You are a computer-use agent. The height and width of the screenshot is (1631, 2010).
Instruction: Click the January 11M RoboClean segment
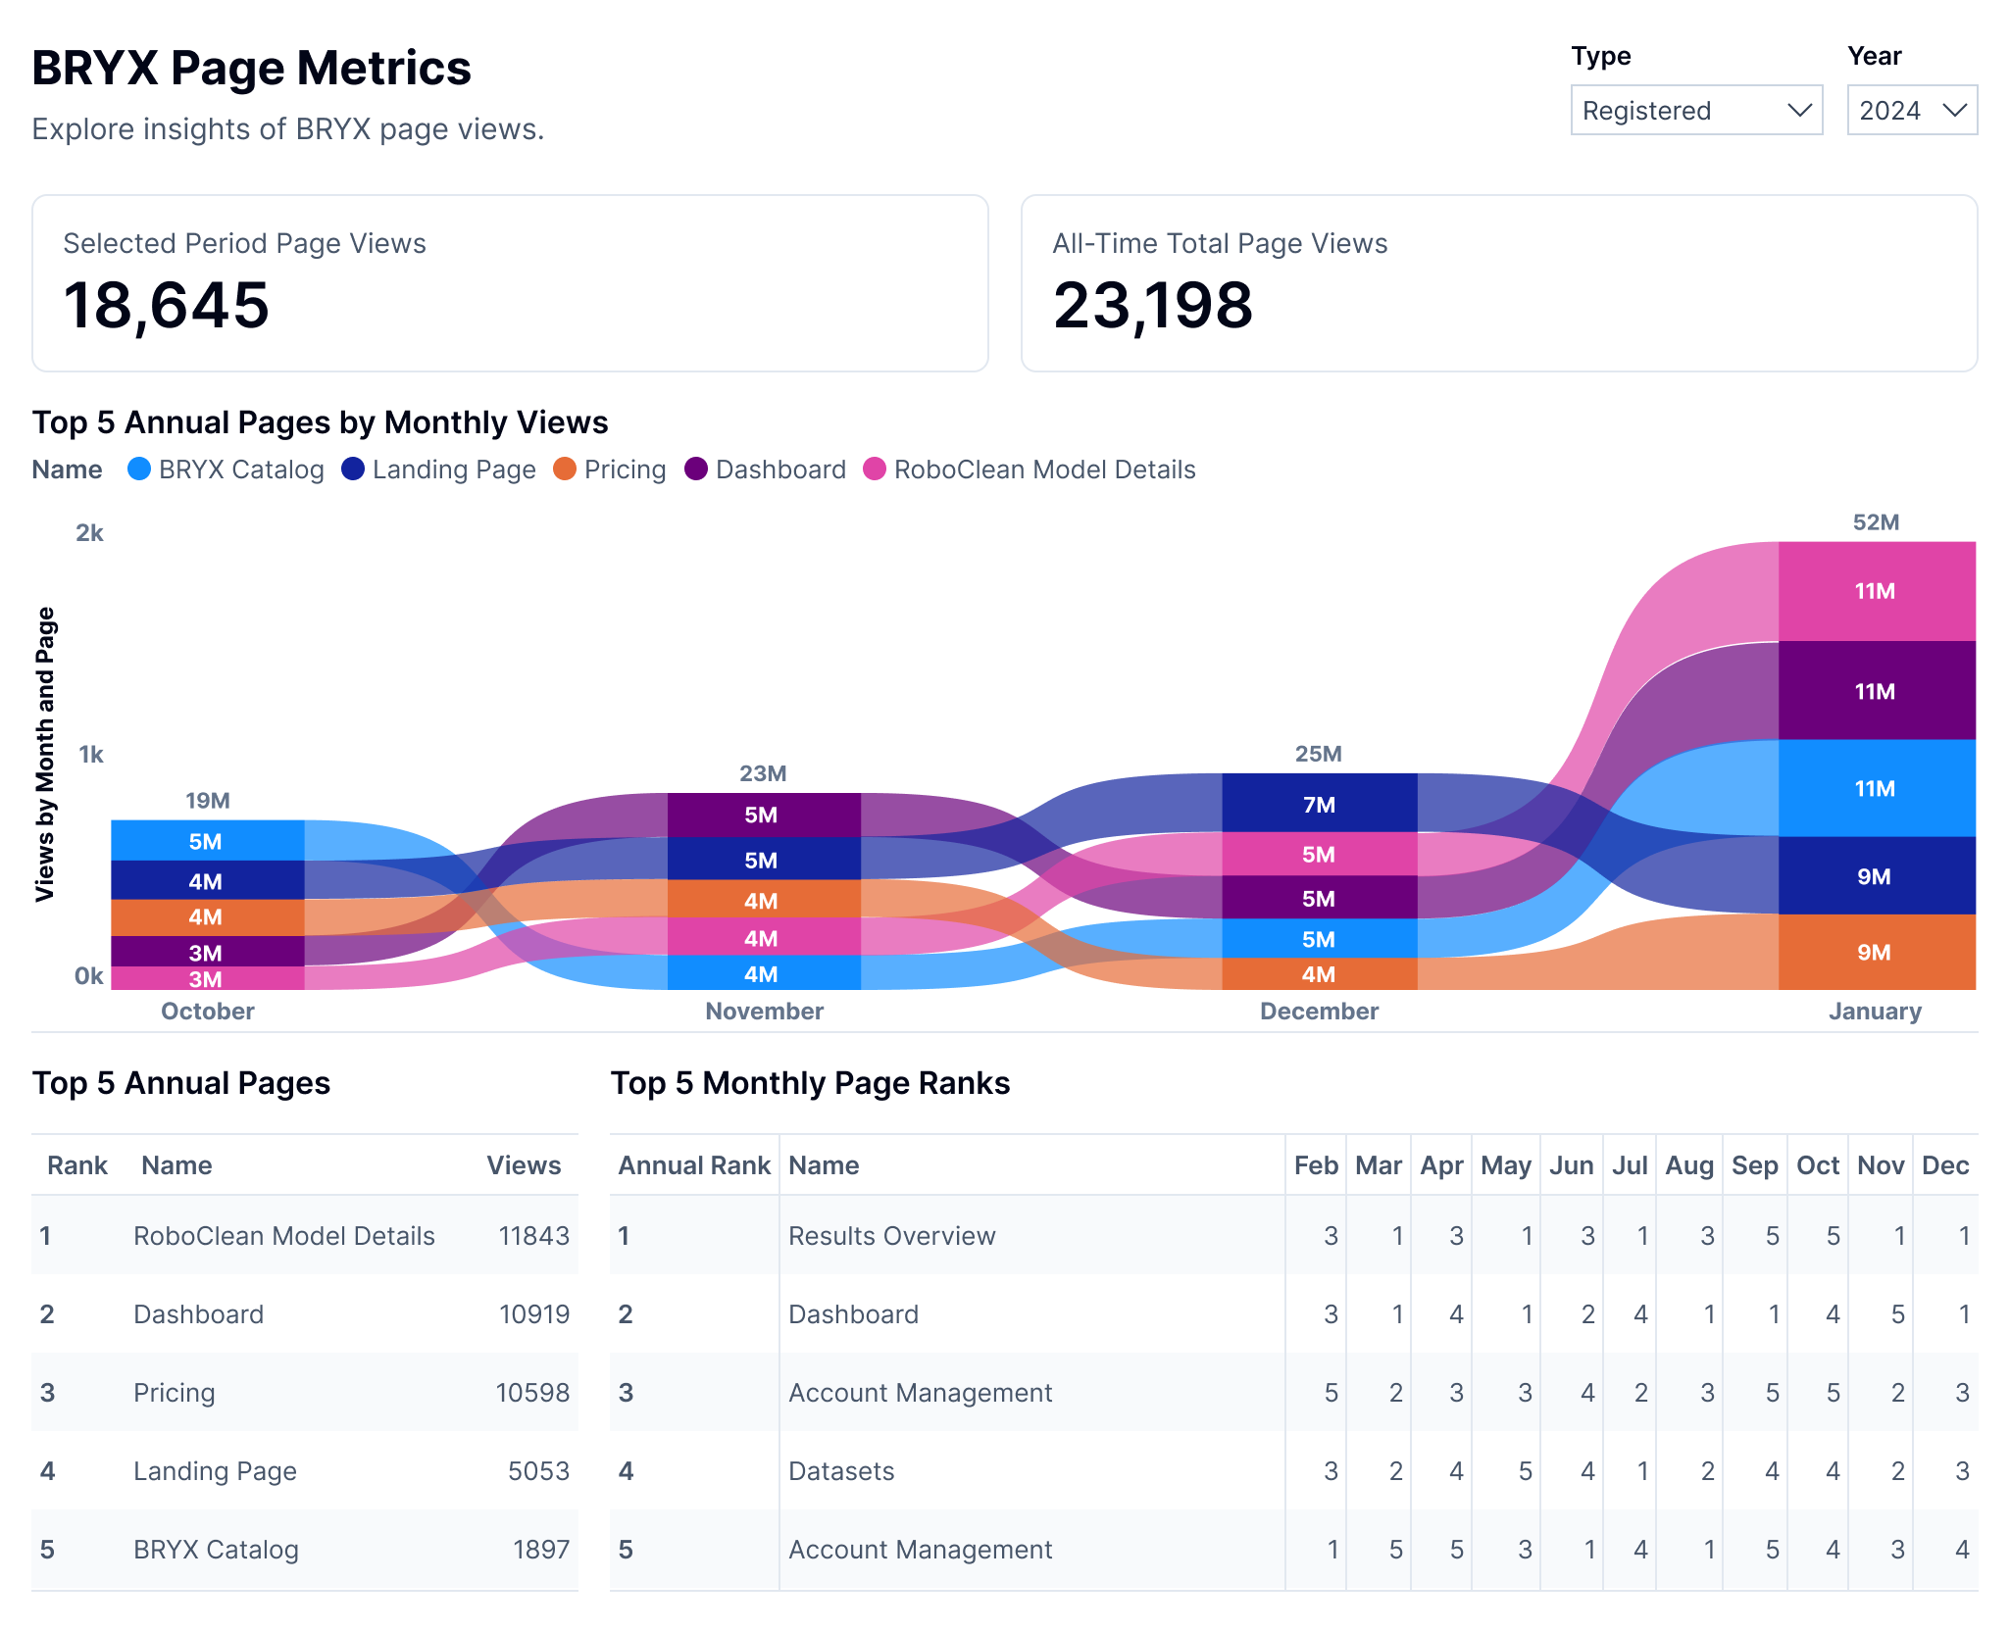1877,591
